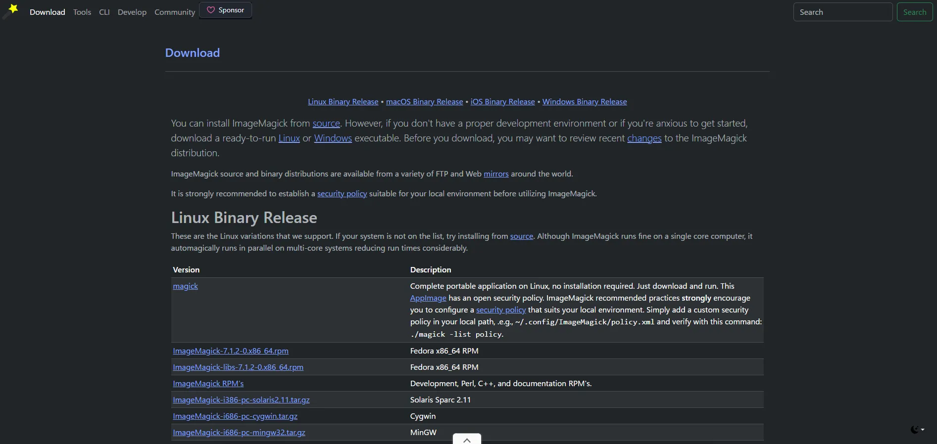Open the Community navigation menu

tap(175, 12)
